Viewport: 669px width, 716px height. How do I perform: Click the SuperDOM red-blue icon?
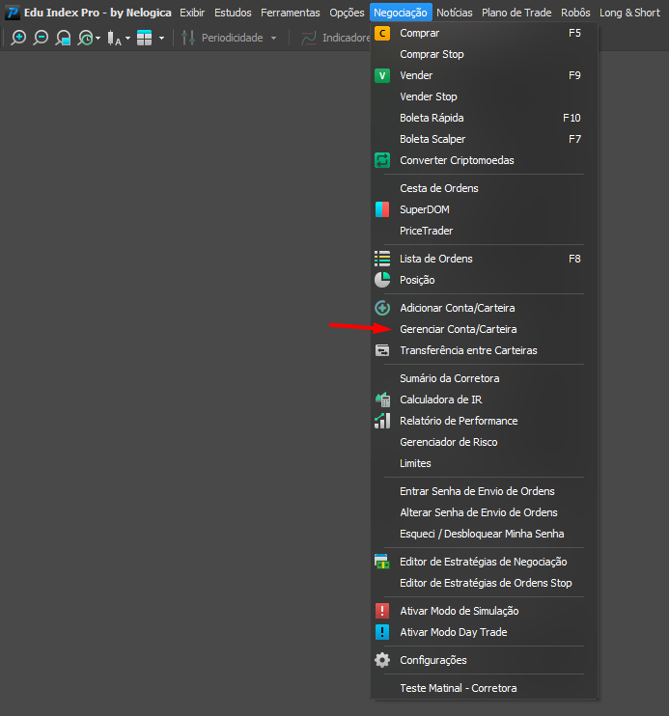pos(382,209)
